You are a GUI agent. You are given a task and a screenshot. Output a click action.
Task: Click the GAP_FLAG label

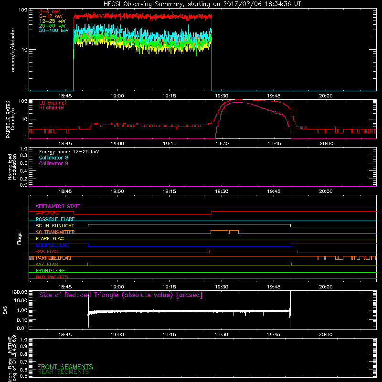tap(47, 212)
